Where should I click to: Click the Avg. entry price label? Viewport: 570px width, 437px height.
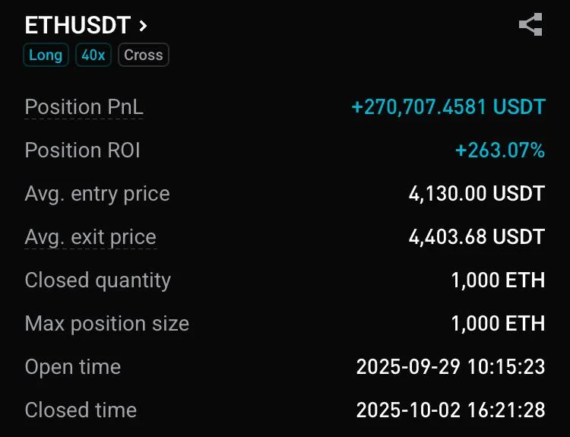coord(97,194)
